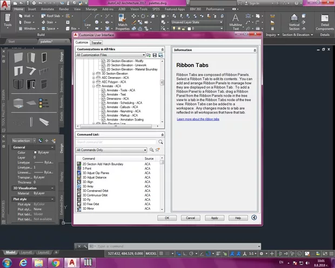Image resolution: width=335 pixels, height=268 pixels.
Task: Collapse the Annotate - ACA tree node
Action: click(x=94, y=86)
